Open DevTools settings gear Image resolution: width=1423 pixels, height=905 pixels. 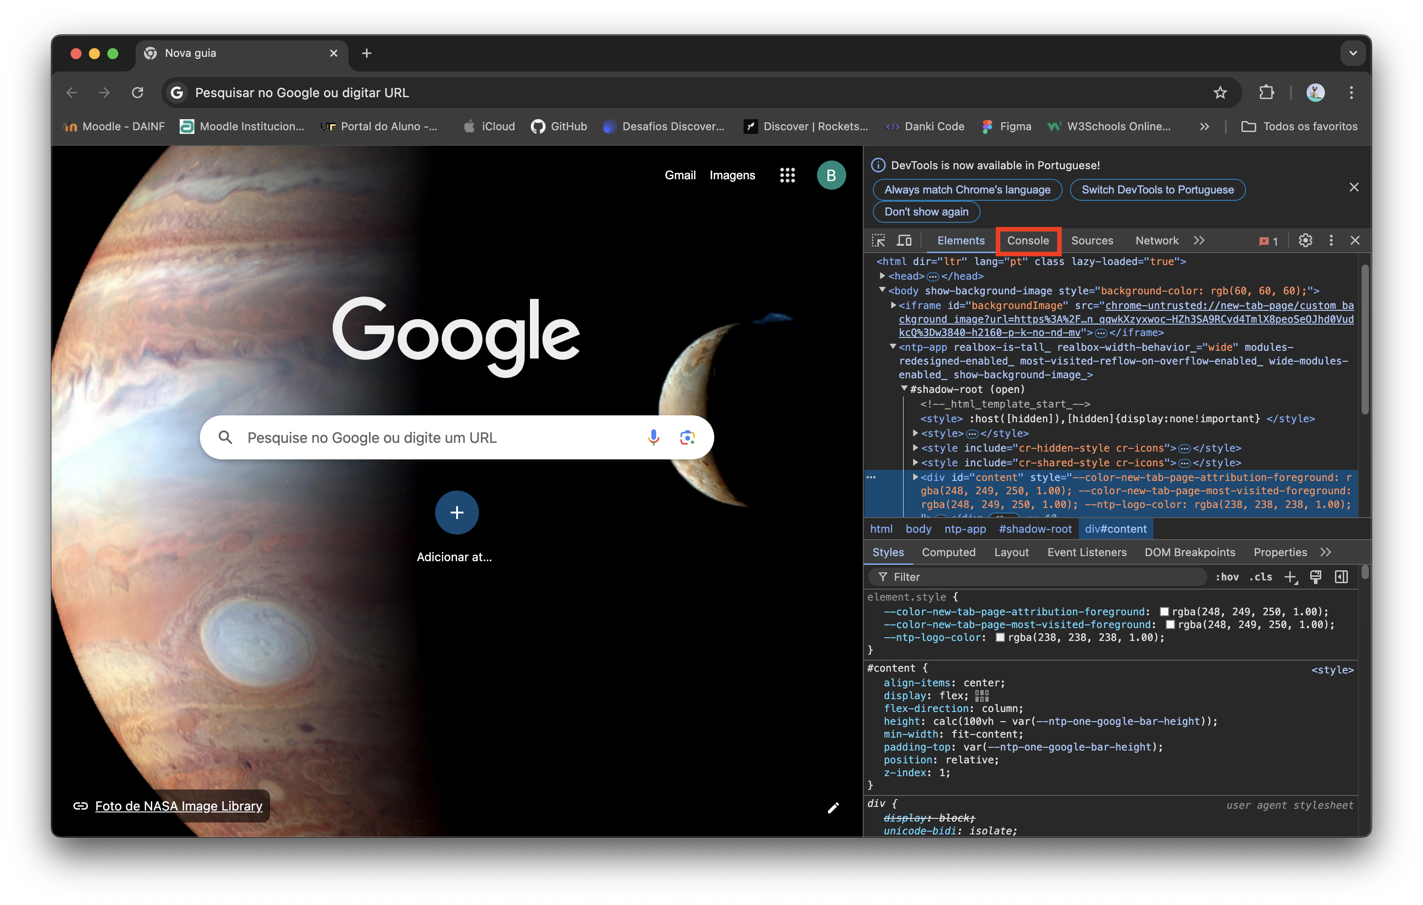point(1305,241)
